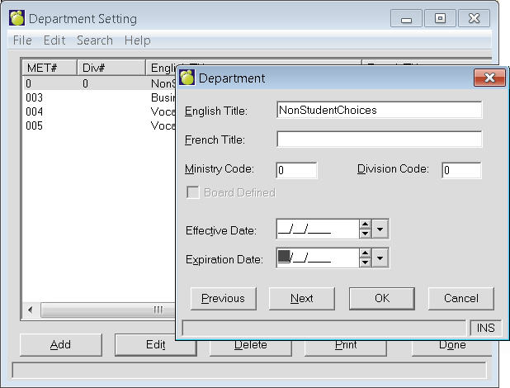510x388 pixels.
Task: Open the Search menu
Action: [94, 40]
